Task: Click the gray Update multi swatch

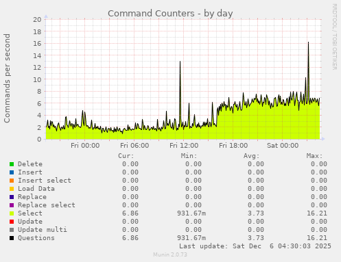Action: click(x=12, y=230)
